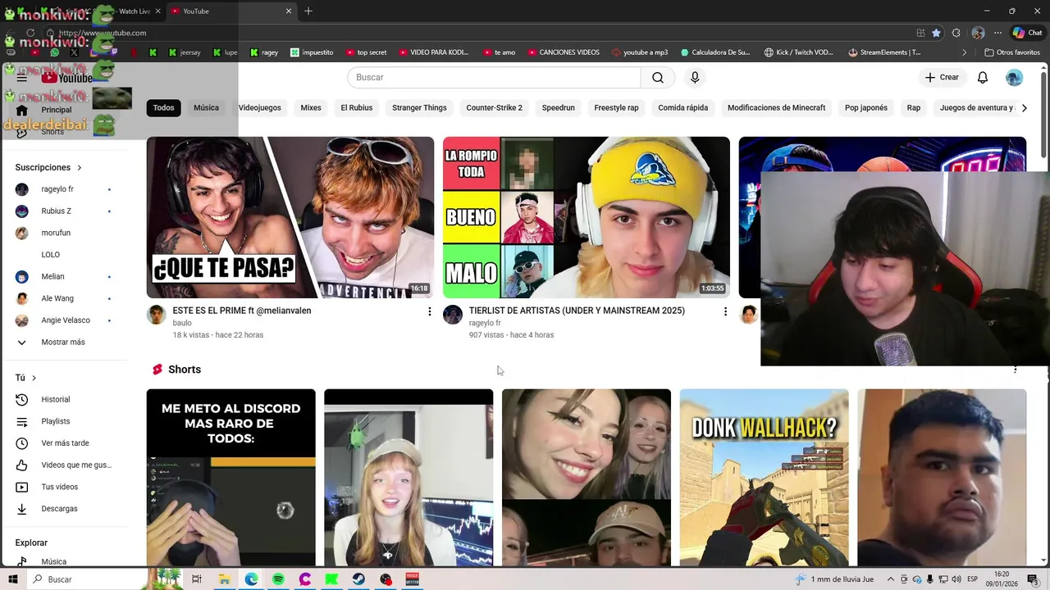Open ESTE ES EL PRIME video title
Image resolution: width=1050 pixels, height=590 pixels.
[x=242, y=311]
